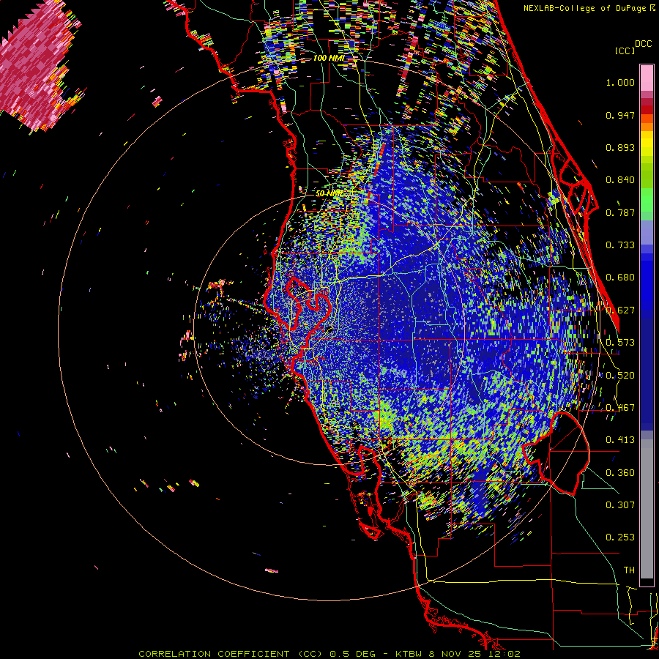Click the 0.573 scale value
Image resolution: width=659 pixels, height=659 pixels.
click(x=620, y=343)
